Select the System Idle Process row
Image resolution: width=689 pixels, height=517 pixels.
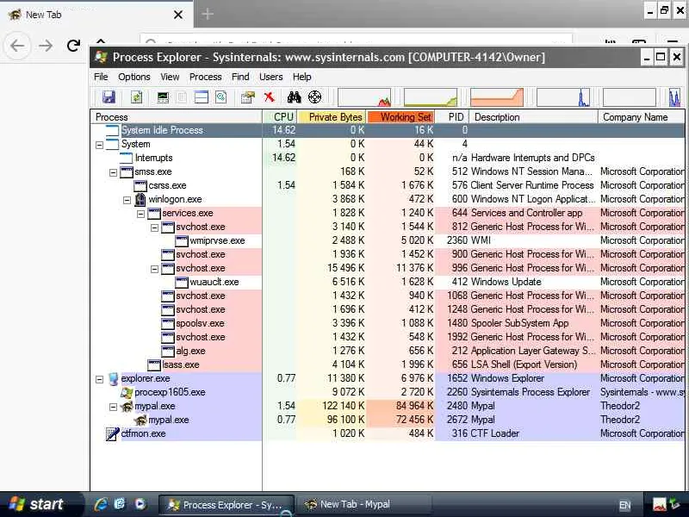(x=388, y=130)
